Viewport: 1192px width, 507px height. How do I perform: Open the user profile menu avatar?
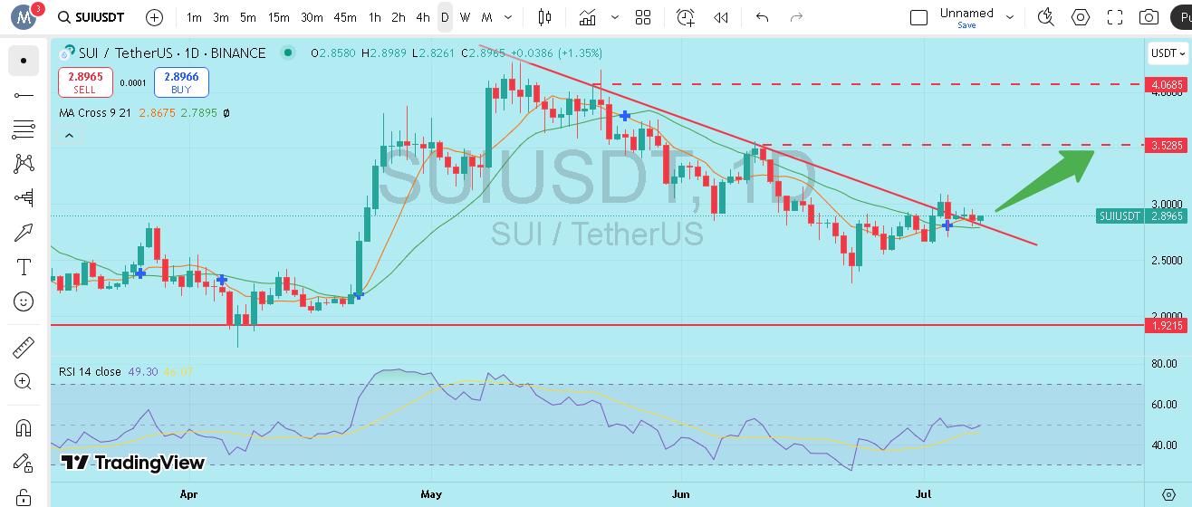(x=24, y=17)
